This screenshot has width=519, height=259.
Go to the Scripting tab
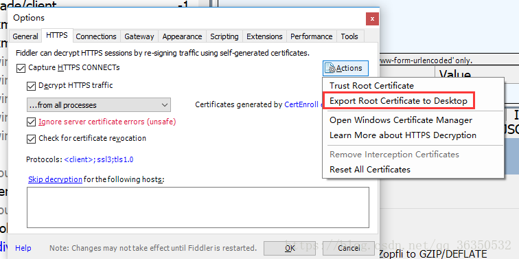(224, 36)
